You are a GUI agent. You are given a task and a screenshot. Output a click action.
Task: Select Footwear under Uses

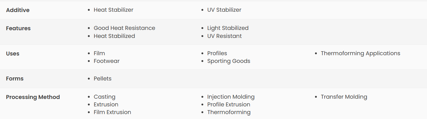[x=107, y=61]
